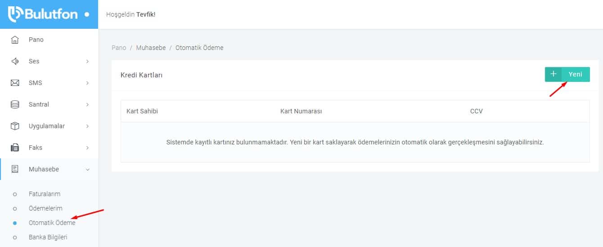Viewport: 603px width, 247px height.
Task: Click the Bulutfon logo
Action: 43,14
